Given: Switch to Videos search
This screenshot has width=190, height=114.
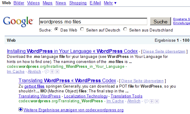Looking at the screenshot, I should [33, 3].
